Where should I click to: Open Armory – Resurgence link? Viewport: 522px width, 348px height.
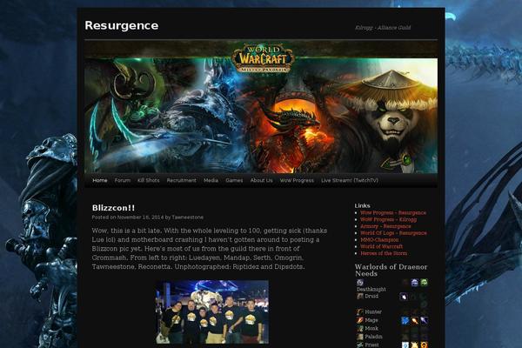coord(385,226)
